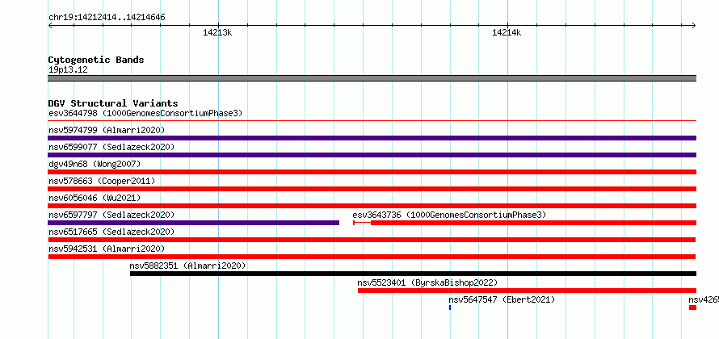Open variant esv3644798 (1000GenomesConsortiumPhase3) label
719x339 pixels.
[145, 113]
